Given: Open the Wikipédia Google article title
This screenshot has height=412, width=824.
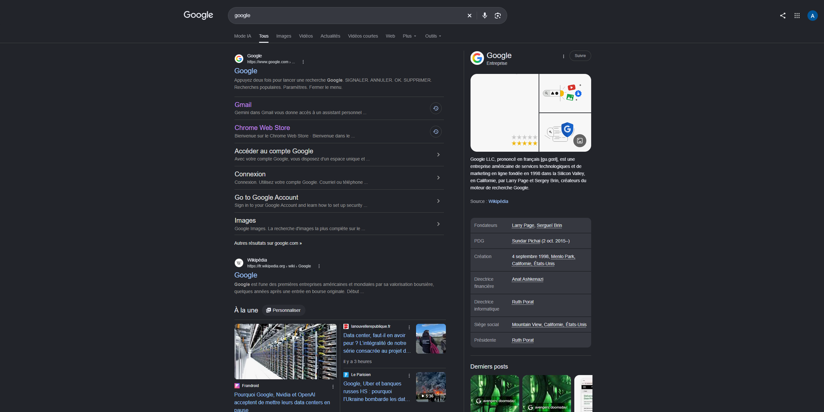Looking at the screenshot, I should pos(245,275).
